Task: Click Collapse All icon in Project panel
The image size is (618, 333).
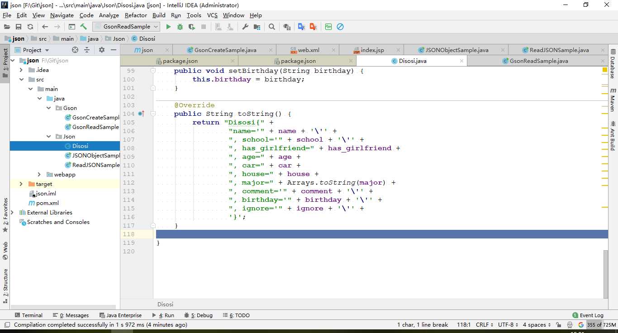Action: click(x=87, y=50)
